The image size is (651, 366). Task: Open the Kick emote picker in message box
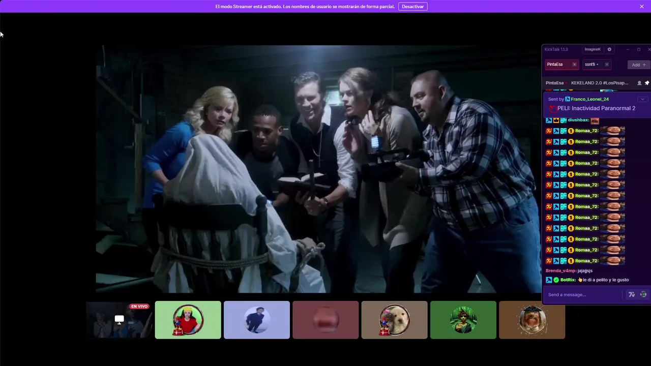tap(643, 294)
